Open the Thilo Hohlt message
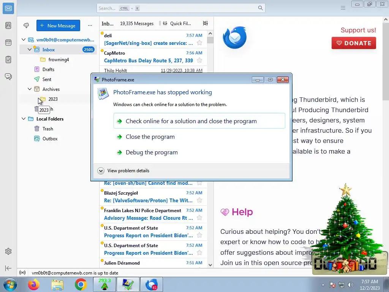Viewport: 389px width, 292px height. 153,70
